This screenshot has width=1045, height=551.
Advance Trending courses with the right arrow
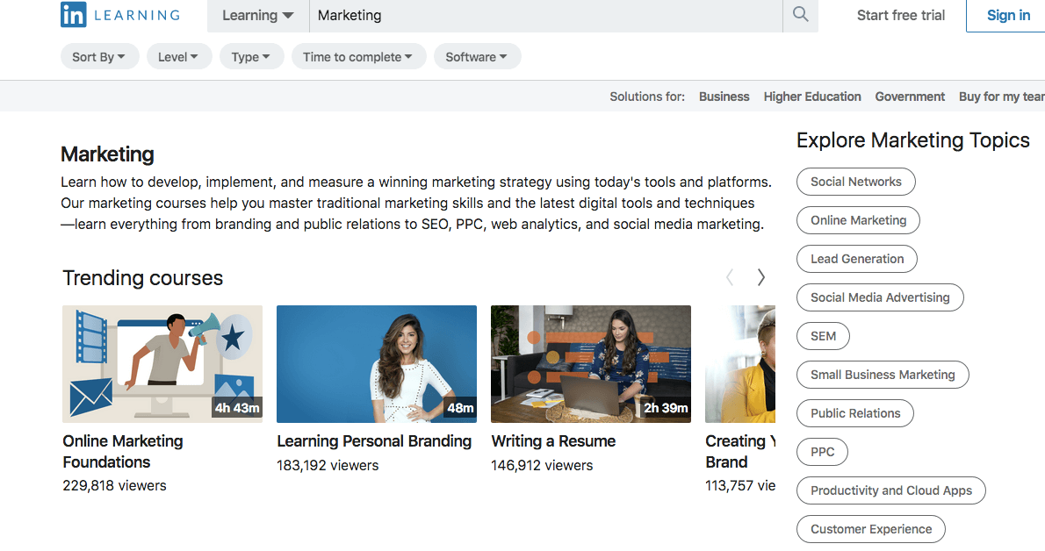click(760, 276)
